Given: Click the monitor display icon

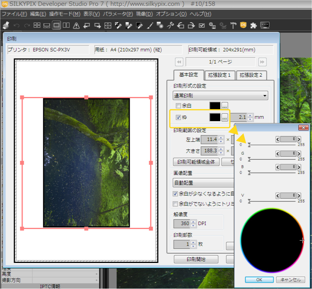Looking at the screenshot, I should pos(264,25).
